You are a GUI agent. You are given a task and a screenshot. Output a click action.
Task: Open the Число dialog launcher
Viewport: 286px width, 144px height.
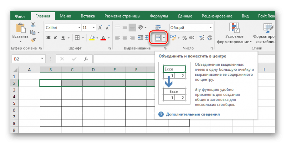(x=212, y=48)
